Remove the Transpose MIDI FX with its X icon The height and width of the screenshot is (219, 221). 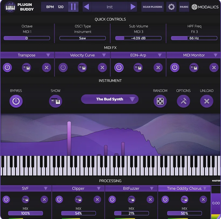pyautogui.click(x=46, y=68)
